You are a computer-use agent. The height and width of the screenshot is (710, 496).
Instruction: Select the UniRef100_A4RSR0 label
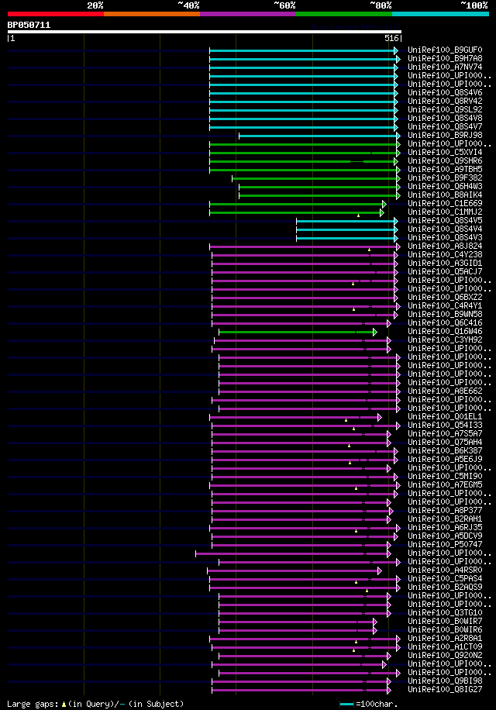click(x=445, y=570)
